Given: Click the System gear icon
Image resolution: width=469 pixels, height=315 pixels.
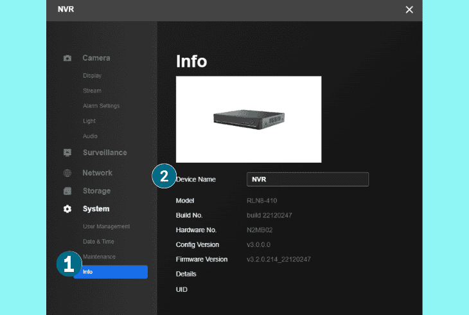Looking at the screenshot, I should click(67, 209).
